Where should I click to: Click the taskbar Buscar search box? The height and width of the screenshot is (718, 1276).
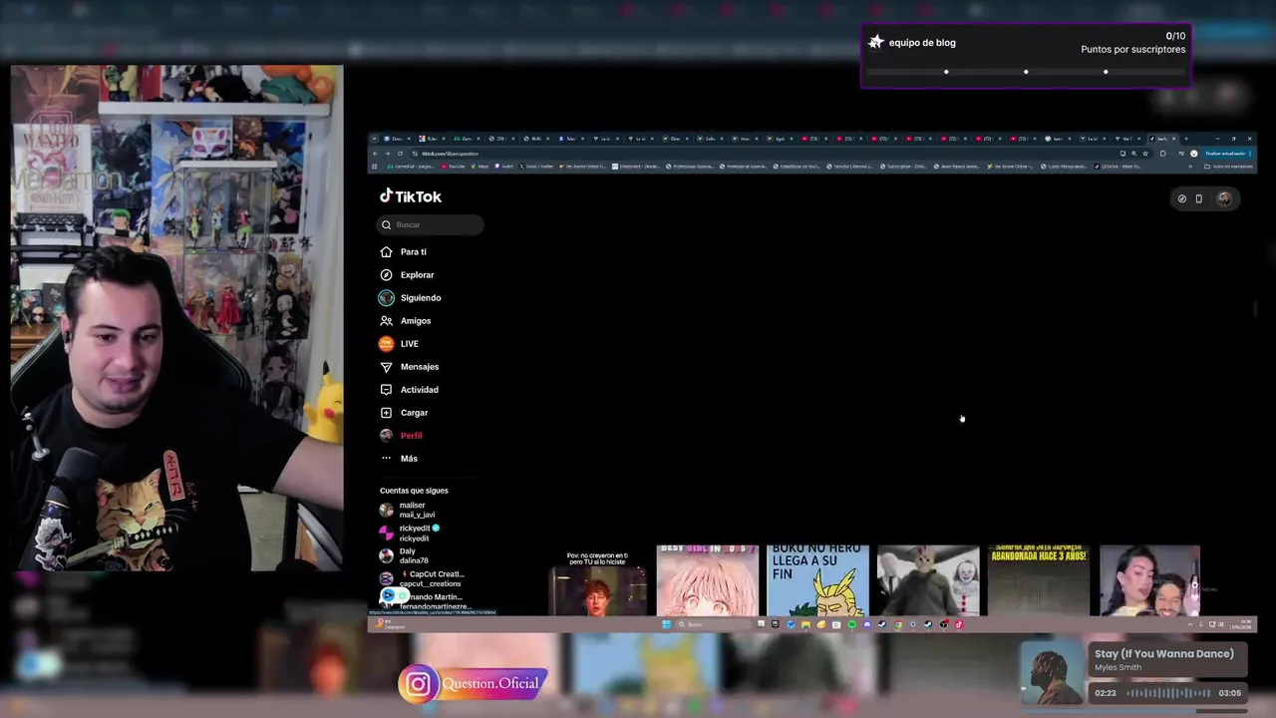coord(714,624)
